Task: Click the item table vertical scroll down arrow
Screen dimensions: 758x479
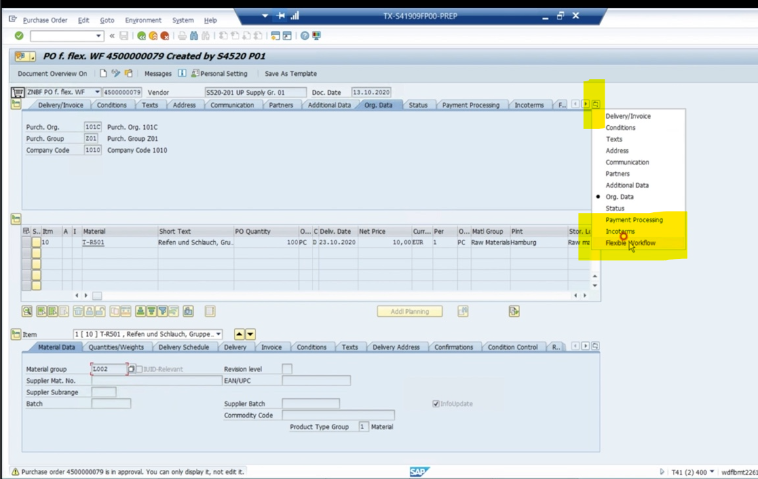Action: coord(595,286)
